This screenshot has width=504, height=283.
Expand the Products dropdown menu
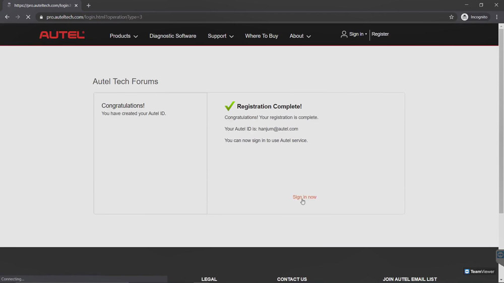(x=124, y=36)
